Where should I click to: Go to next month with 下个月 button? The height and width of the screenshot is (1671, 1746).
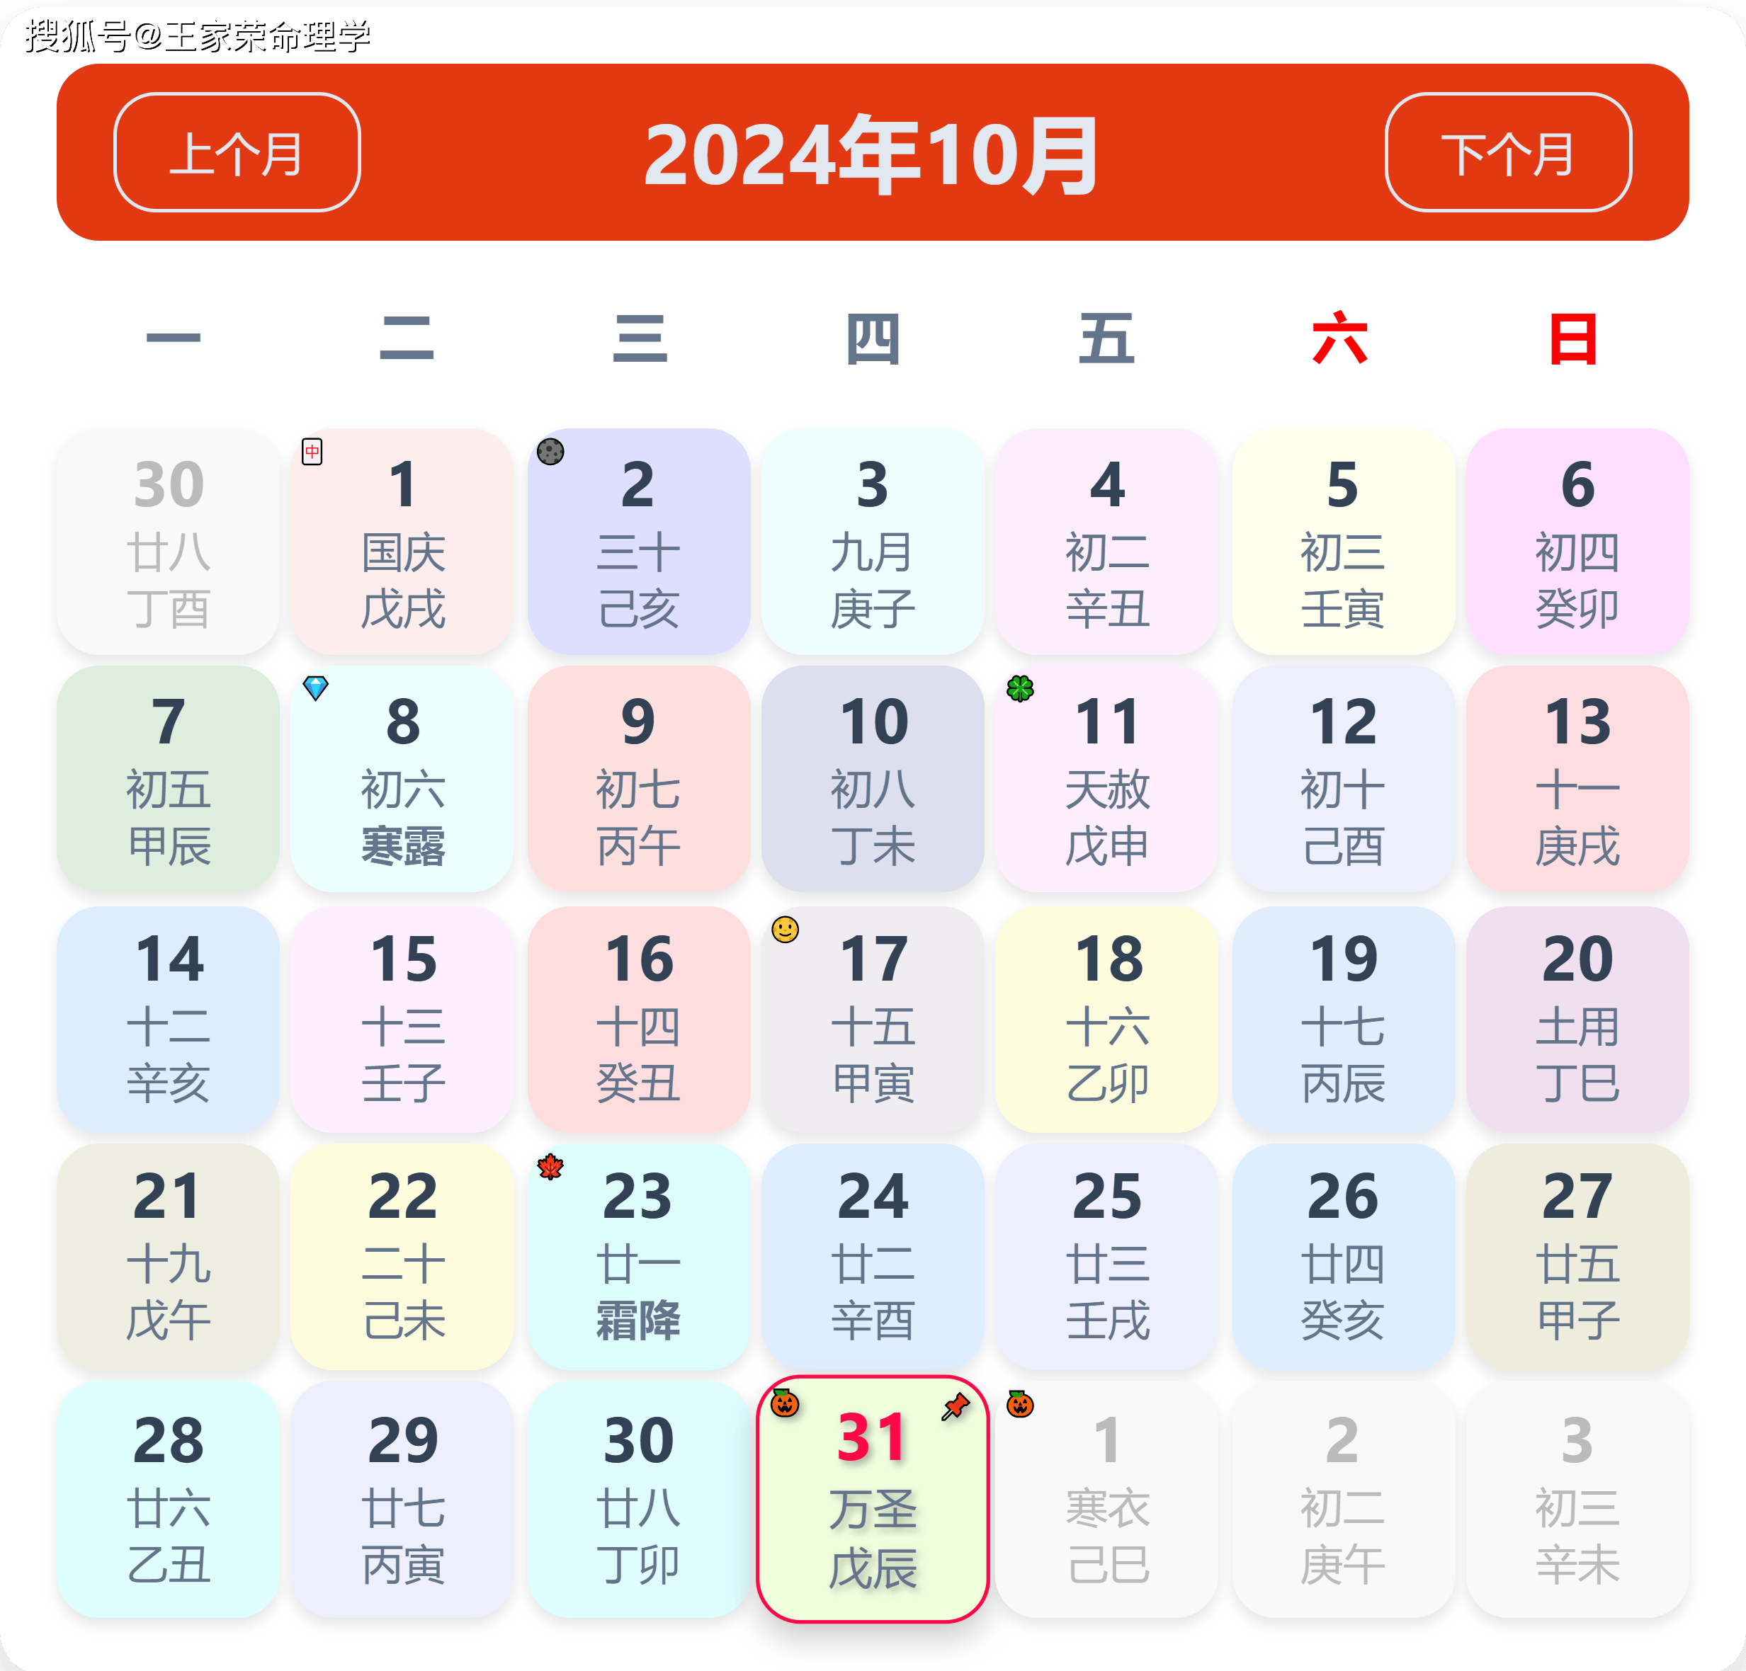1508,152
